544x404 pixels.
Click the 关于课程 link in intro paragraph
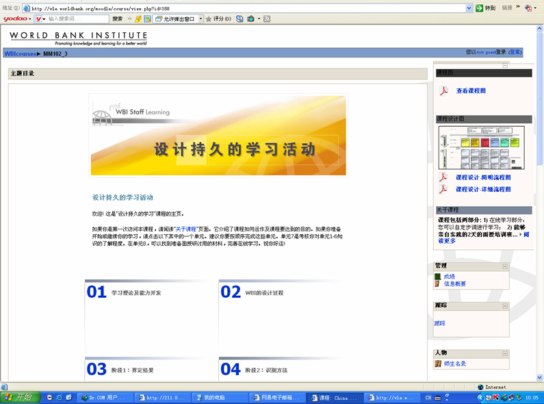tap(186, 229)
